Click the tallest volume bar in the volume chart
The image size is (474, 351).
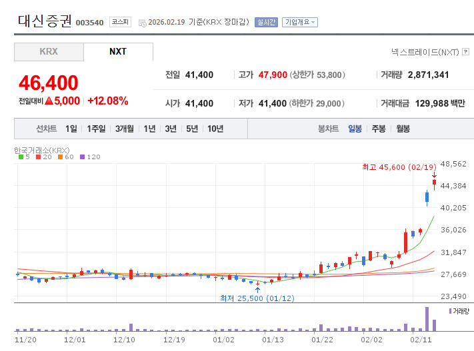point(427,319)
